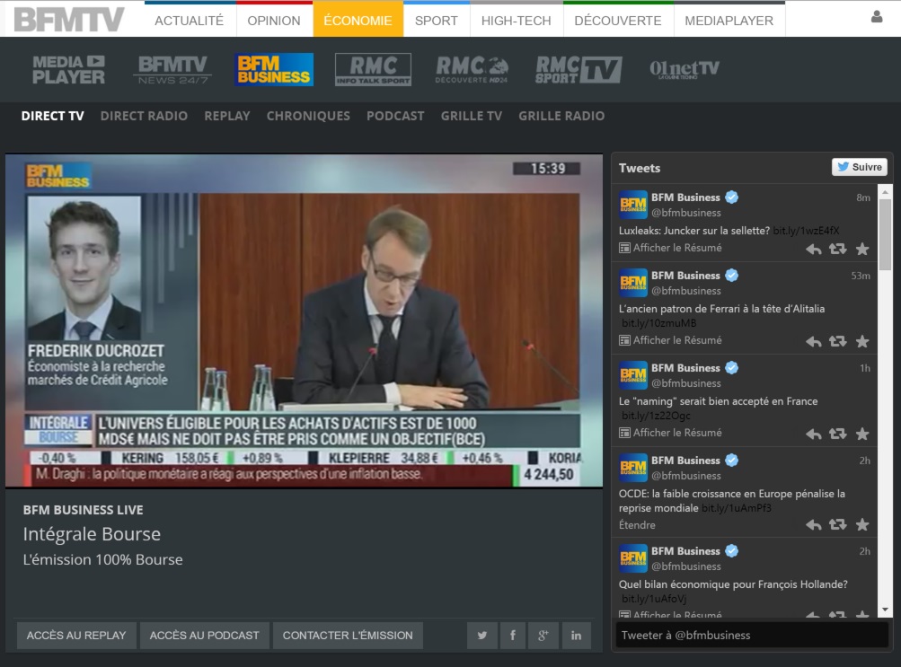The width and height of the screenshot is (901, 667).
Task: Reply to the Ferrari Alitalia tweet
Action: click(813, 341)
